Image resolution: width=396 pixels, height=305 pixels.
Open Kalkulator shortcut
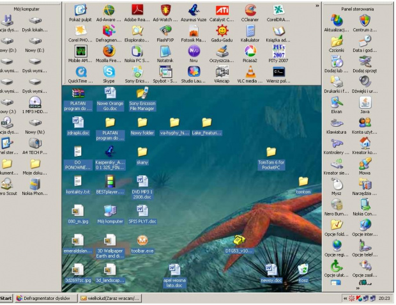pos(250,34)
